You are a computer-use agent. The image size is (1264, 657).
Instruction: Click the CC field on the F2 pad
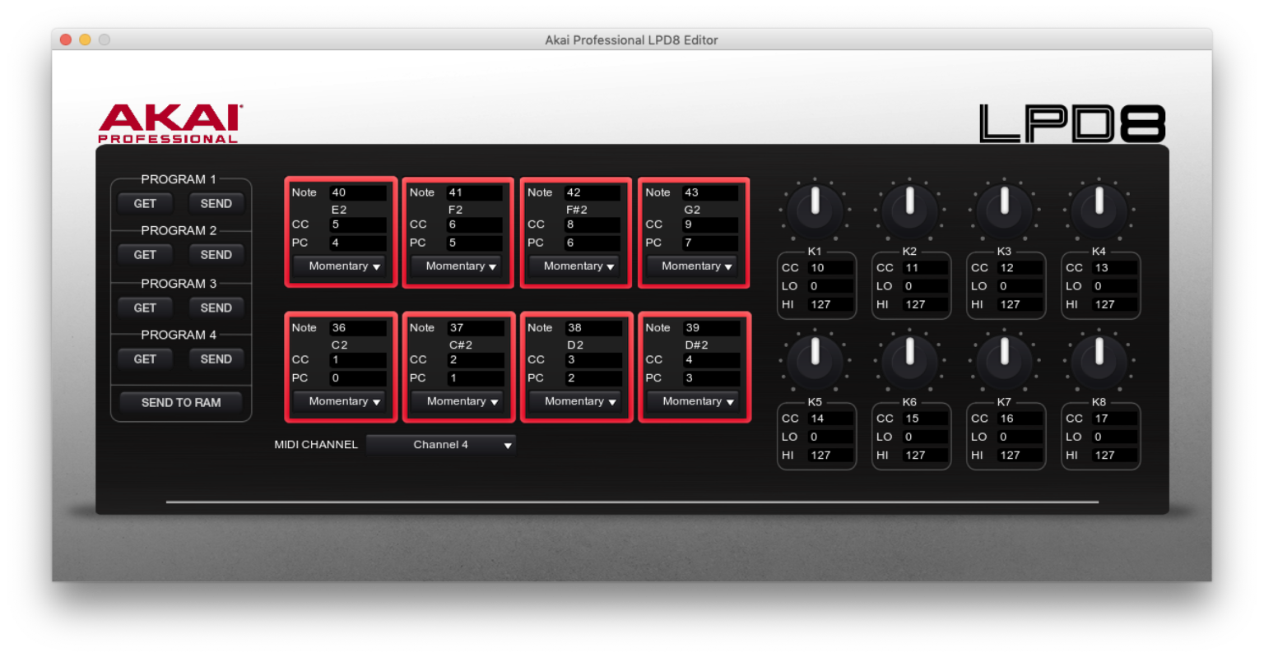[475, 224]
